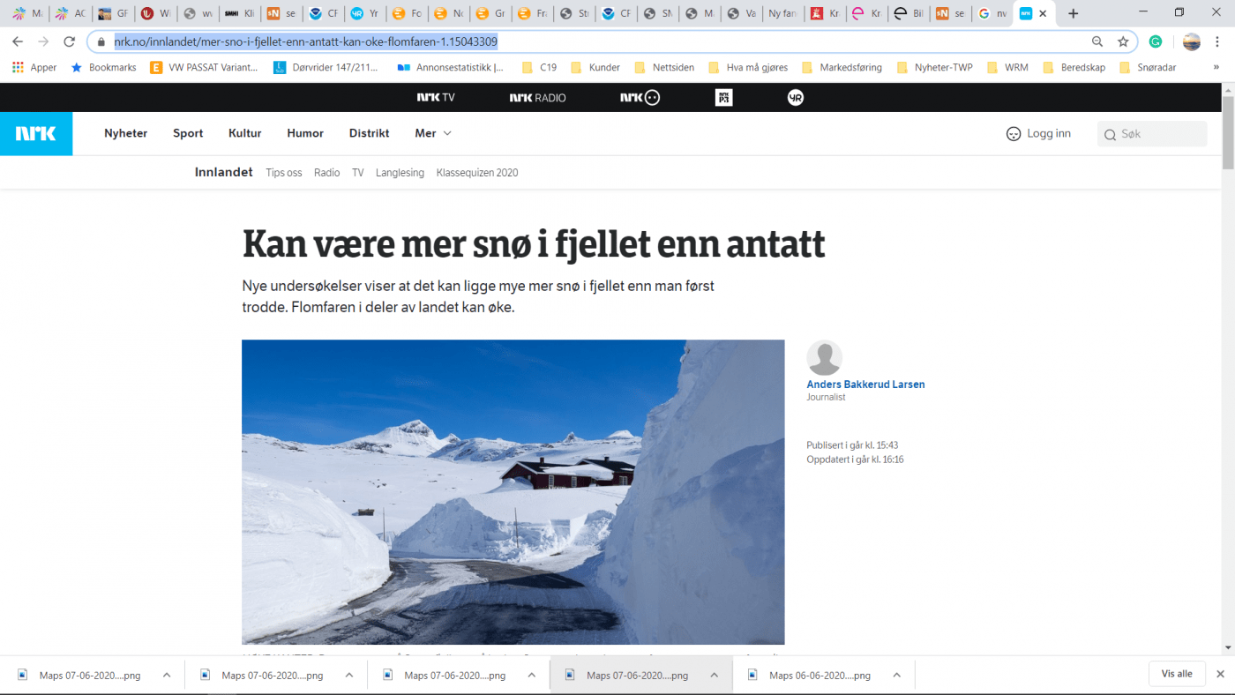Click the Vis alle downloads button
The height and width of the screenshot is (695, 1235).
1177,674
